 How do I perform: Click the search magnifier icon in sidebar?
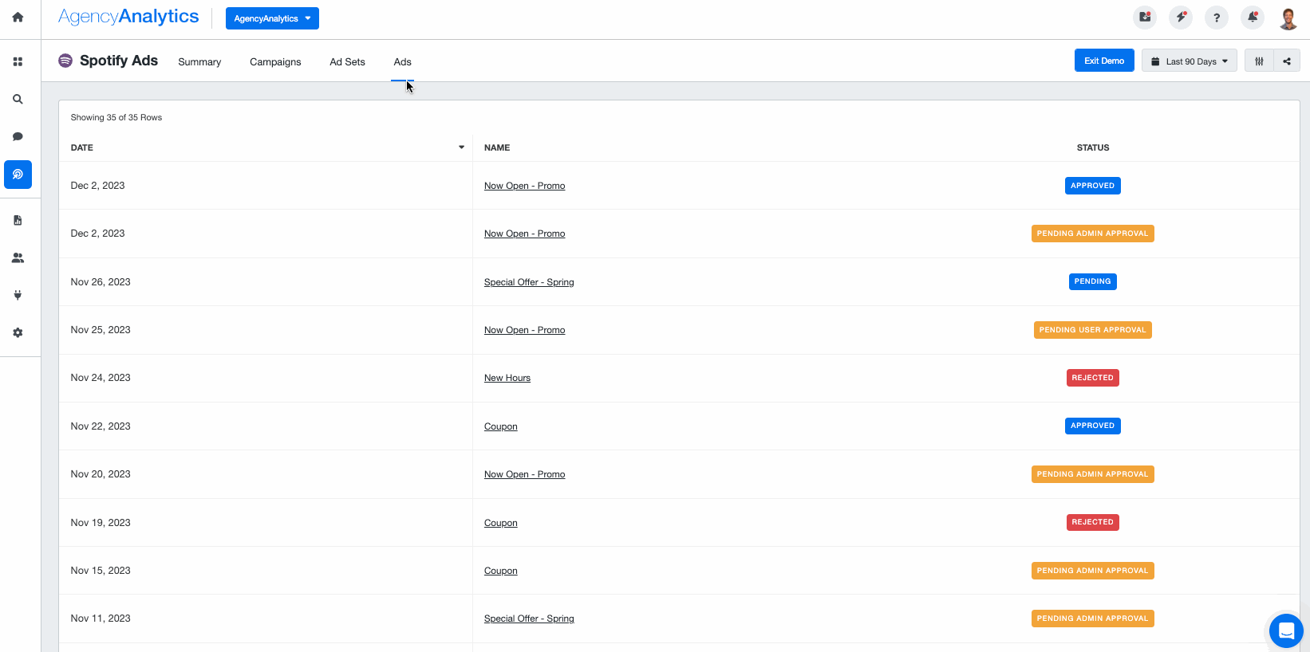pos(18,99)
